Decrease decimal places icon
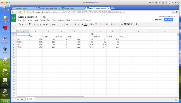 point(41,24)
